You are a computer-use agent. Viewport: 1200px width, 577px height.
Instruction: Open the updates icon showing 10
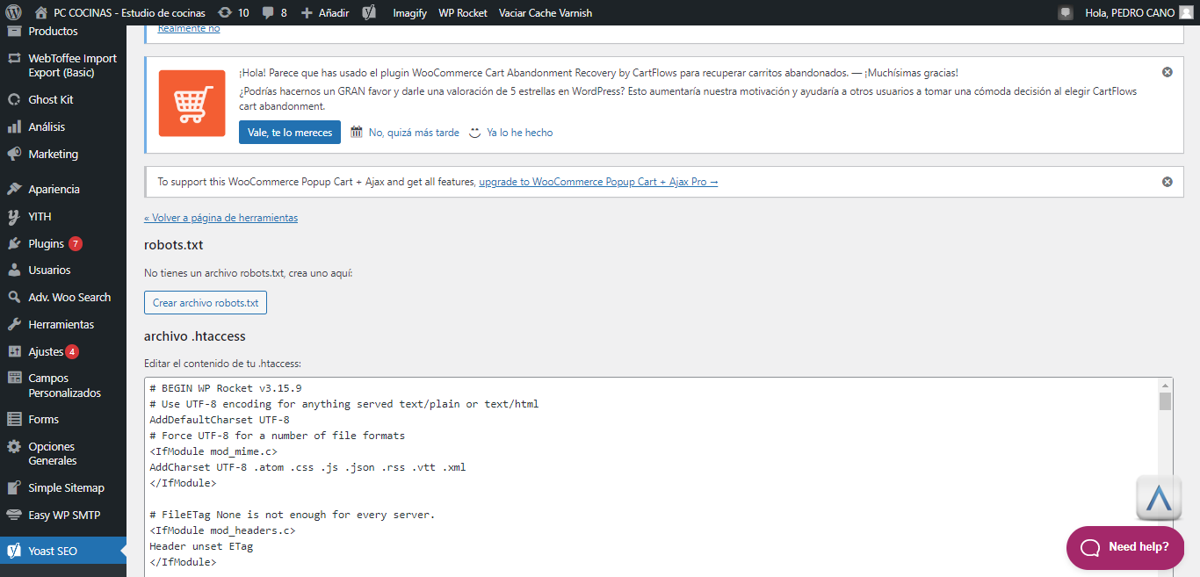click(233, 12)
